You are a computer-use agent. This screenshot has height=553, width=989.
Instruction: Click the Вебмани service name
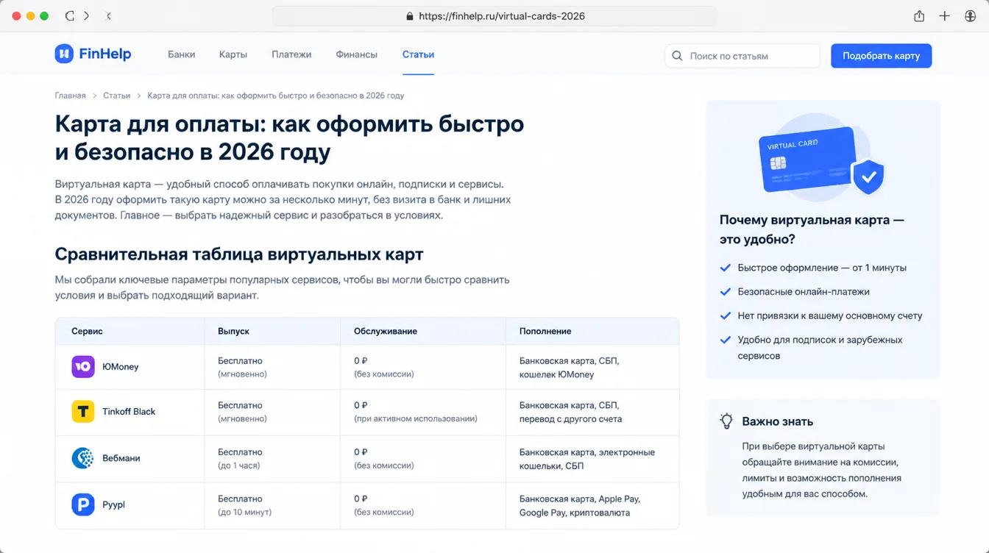pos(121,458)
